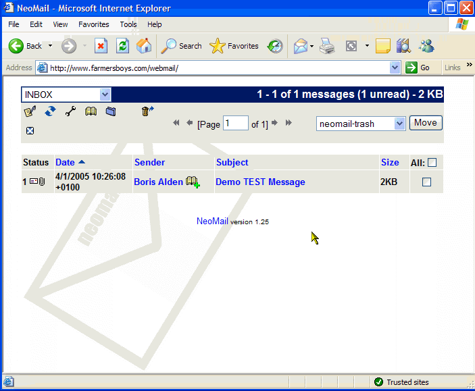
Task: Go to next page arrow
Action: coord(275,123)
